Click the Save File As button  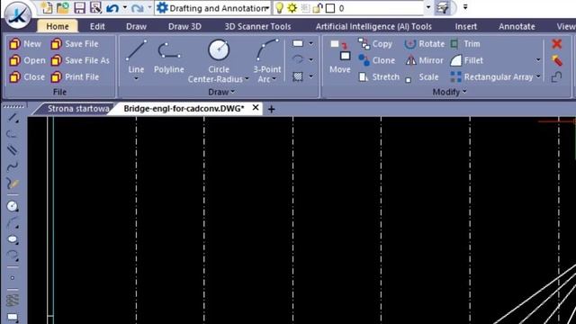[x=80, y=60]
